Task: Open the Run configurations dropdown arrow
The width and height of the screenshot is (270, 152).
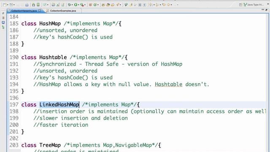Action: (78, 5)
